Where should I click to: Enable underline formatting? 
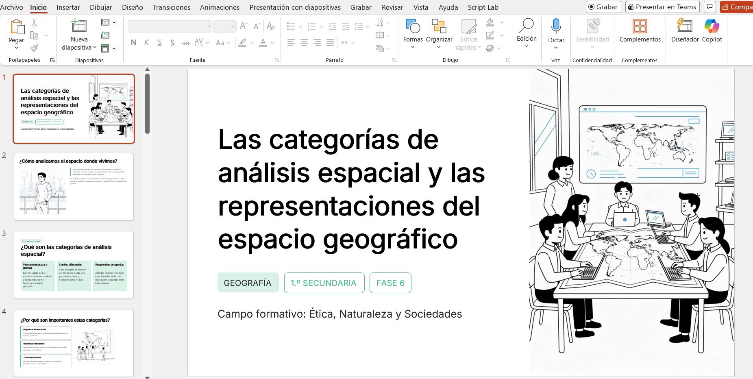159,42
